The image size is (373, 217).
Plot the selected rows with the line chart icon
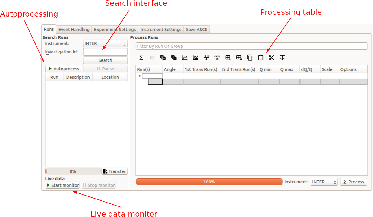coord(185,58)
